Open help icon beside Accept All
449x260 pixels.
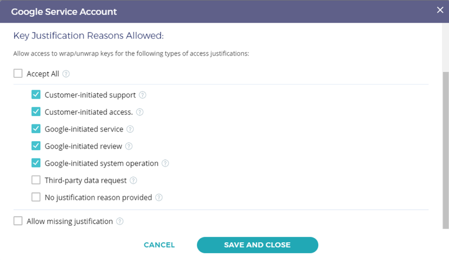(66, 74)
